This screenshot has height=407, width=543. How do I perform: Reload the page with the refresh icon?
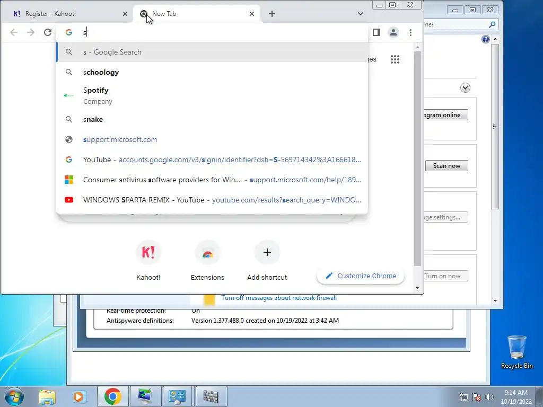pyautogui.click(x=47, y=32)
